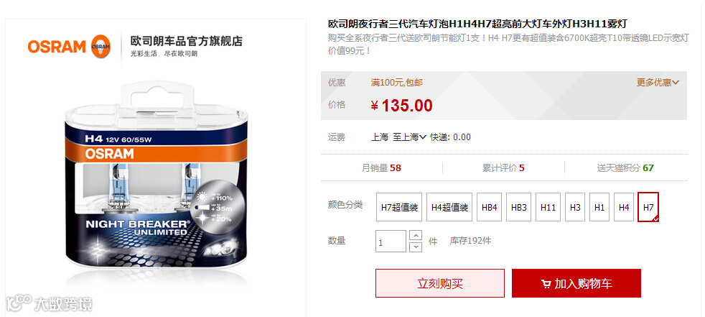Viewport: 705px width, 317px height.
Task: Choose the HB4 bulb variant
Action: 489,207
